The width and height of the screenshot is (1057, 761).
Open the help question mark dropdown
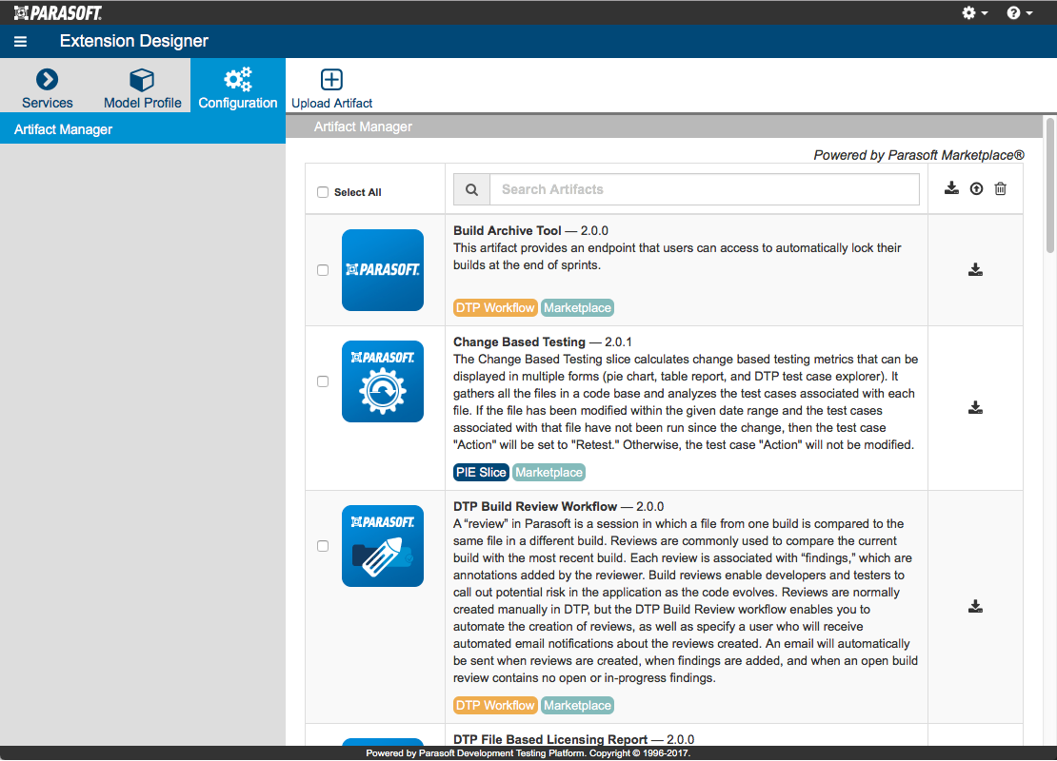click(1019, 12)
